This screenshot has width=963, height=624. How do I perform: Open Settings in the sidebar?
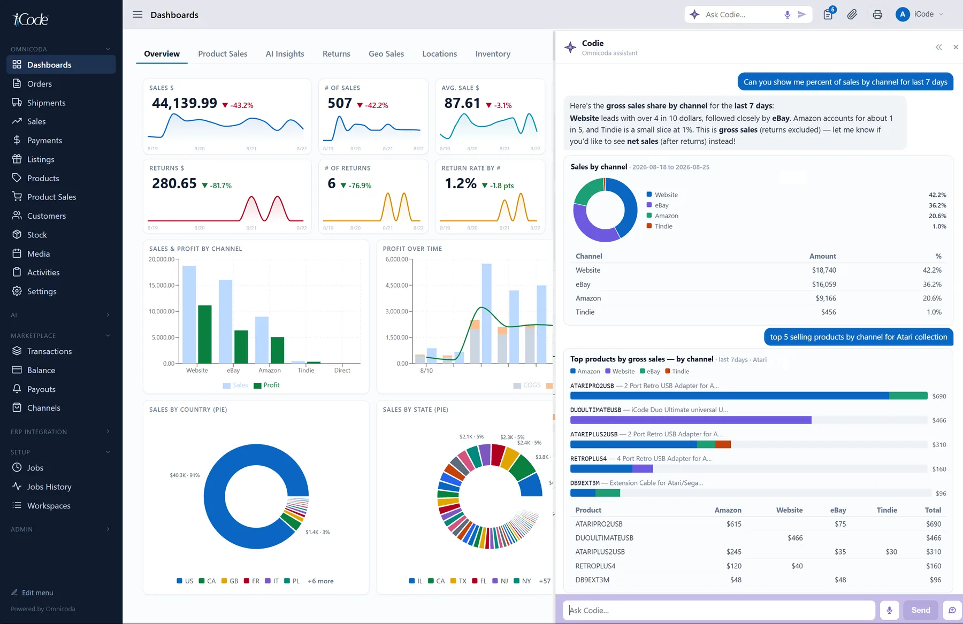[61, 291]
